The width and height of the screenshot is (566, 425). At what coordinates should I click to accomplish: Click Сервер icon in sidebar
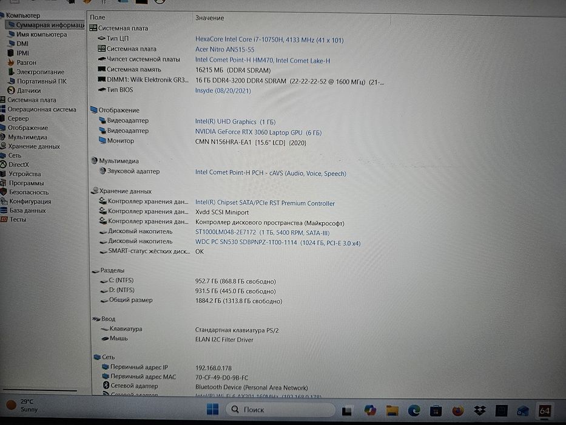[x=2, y=118]
